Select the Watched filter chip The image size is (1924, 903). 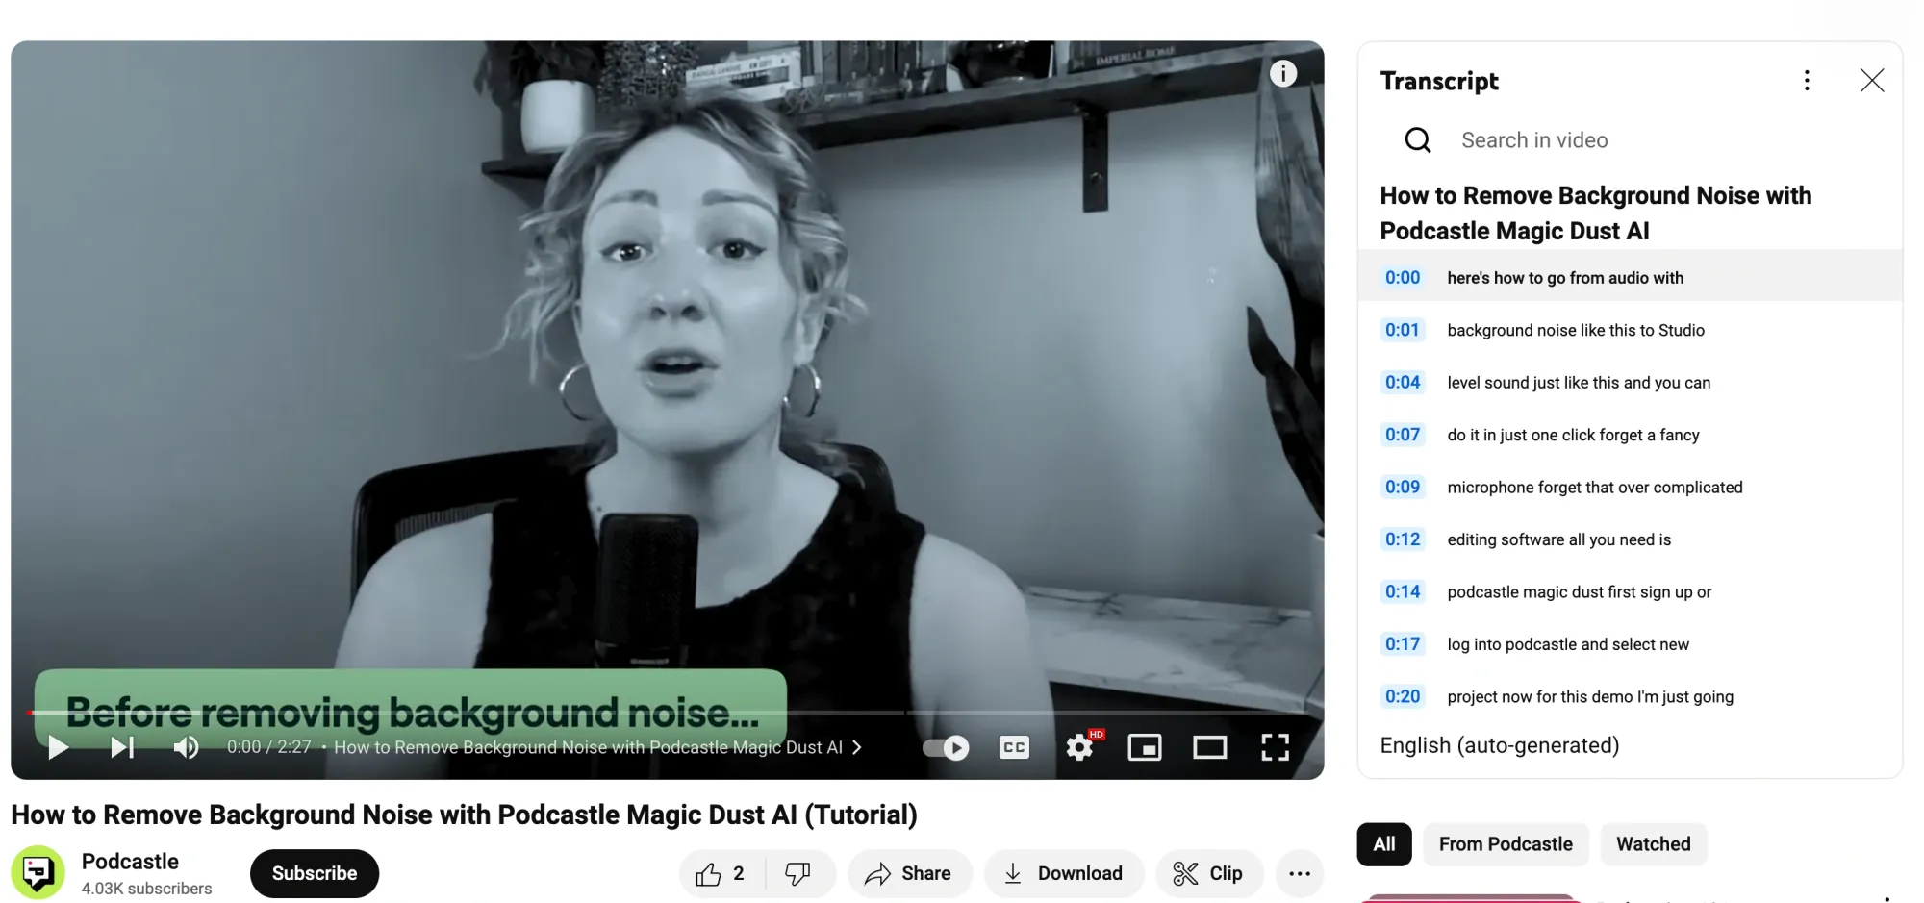tap(1653, 844)
